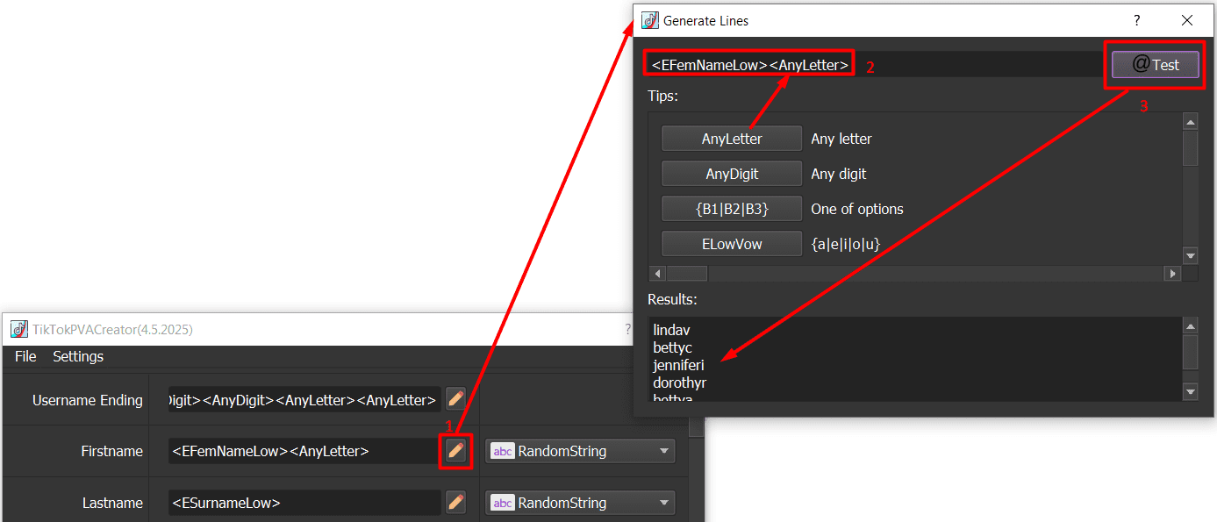Click the pencil edit icon for Username Ending
1217x522 pixels.
pos(455,399)
